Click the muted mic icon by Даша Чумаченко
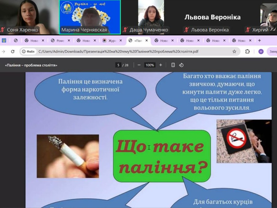This screenshot has height=208, width=277. coord(125,30)
